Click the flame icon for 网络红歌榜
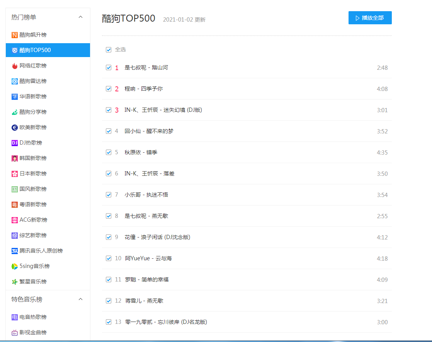432x342 pixels. coord(15,66)
